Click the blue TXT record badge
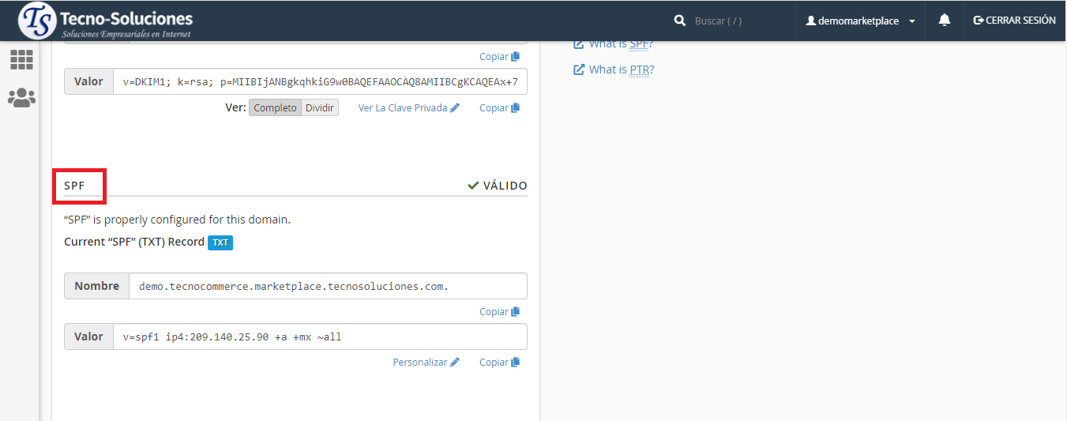Image resolution: width=1067 pixels, height=421 pixels. 220,242
